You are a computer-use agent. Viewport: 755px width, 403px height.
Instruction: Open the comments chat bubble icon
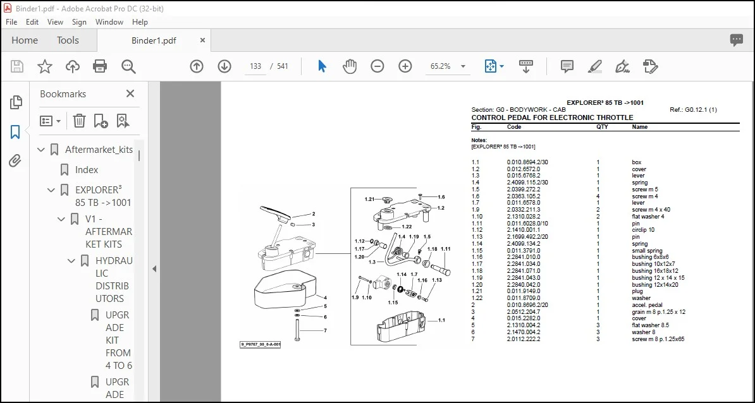click(x=736, y=40)
